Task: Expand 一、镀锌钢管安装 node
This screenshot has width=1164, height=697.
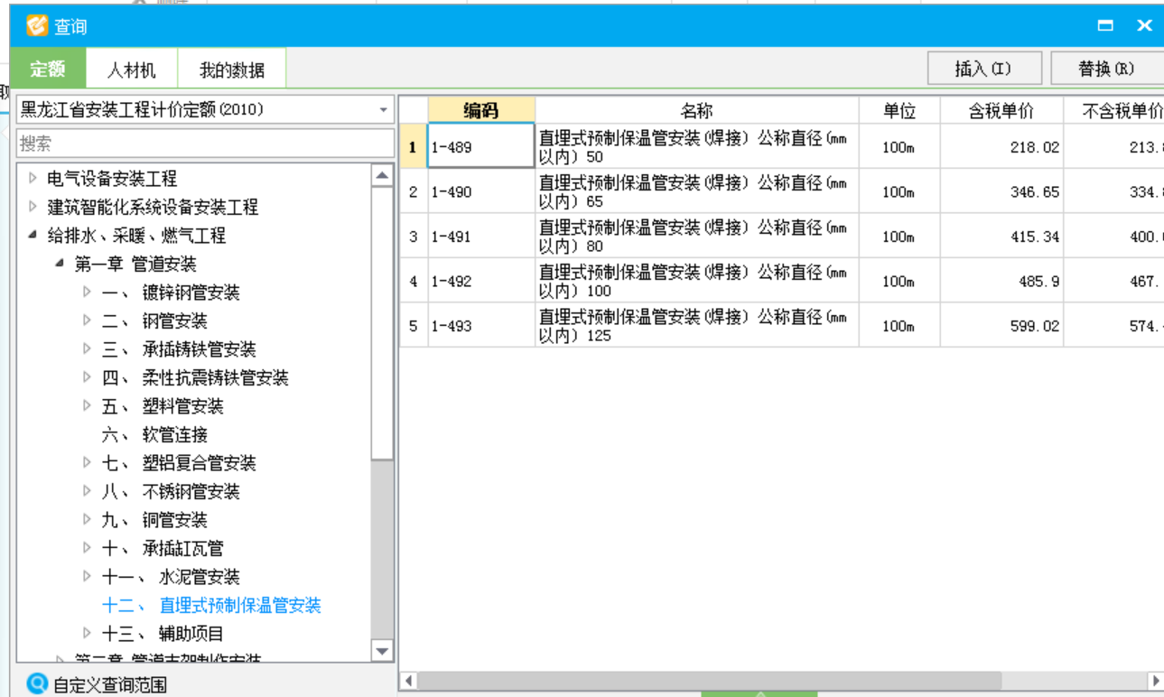Action: tap(87, 292)
